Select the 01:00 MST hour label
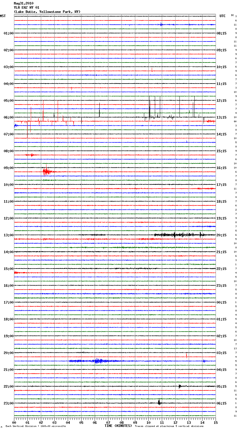The width and height of the screenshot is (238, 430). (9, 33)
